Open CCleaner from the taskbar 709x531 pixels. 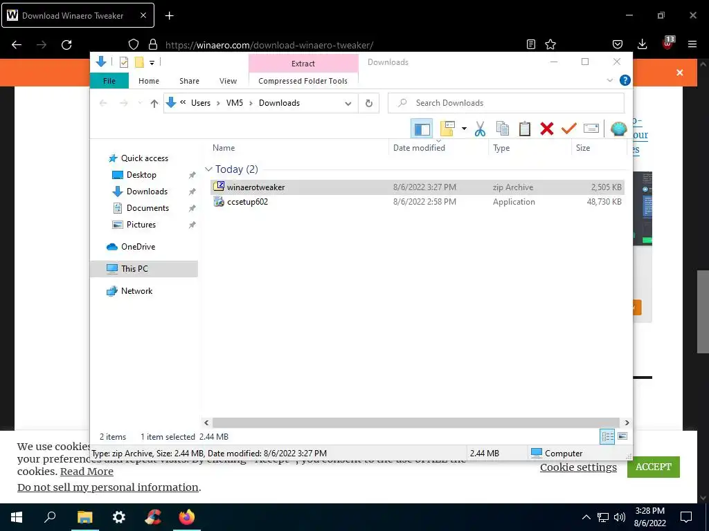153,517
